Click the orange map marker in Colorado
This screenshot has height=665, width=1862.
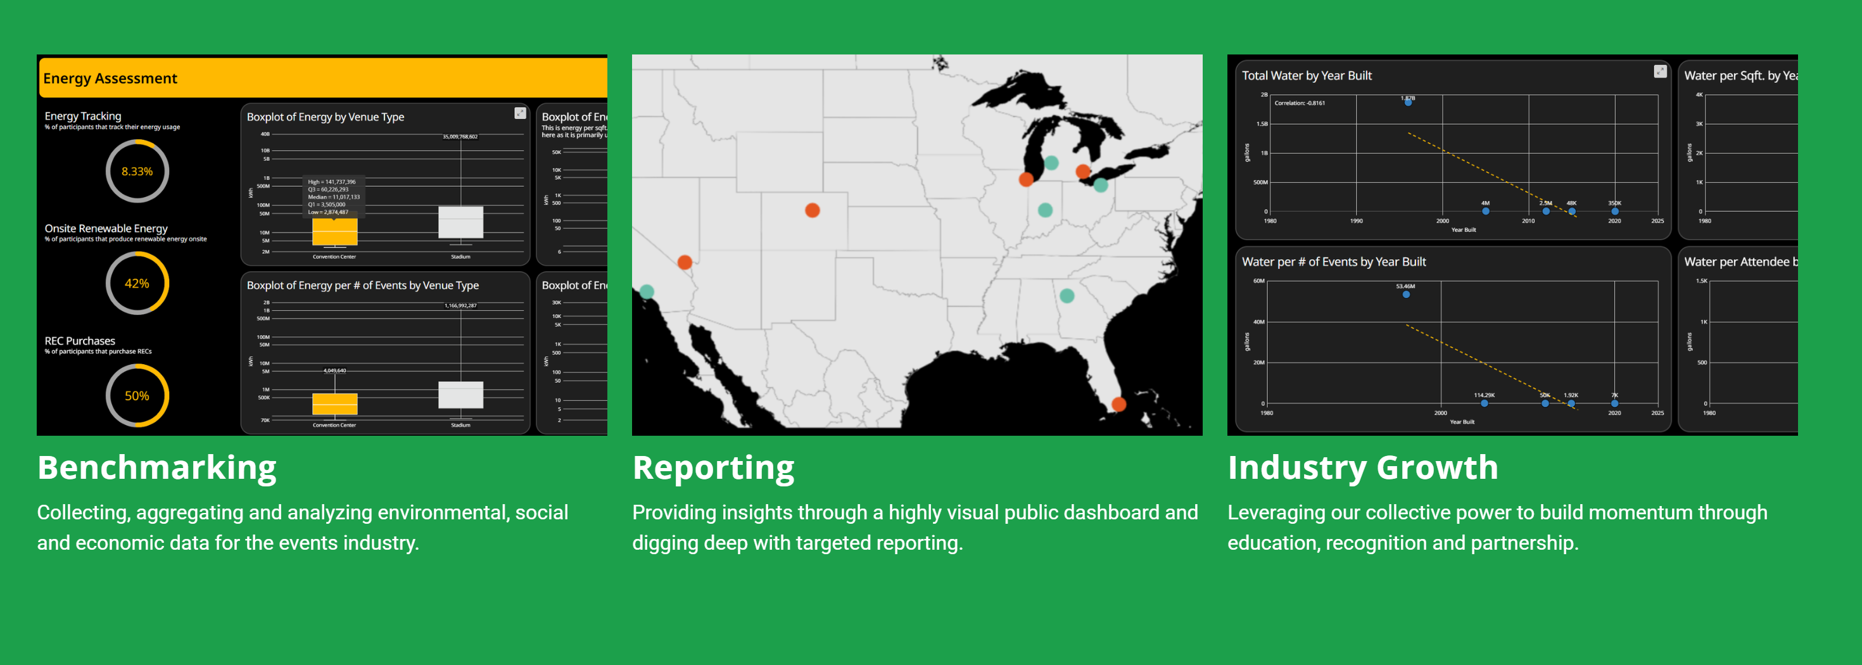(x=812, y=210)
